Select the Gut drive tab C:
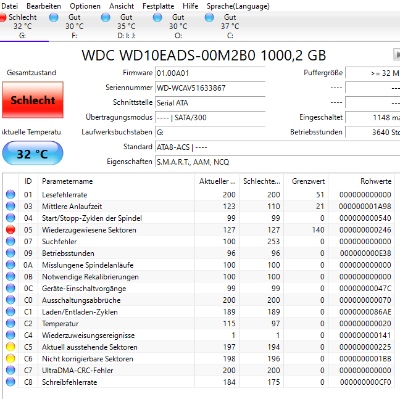The image size is (400, 399). 230,27
